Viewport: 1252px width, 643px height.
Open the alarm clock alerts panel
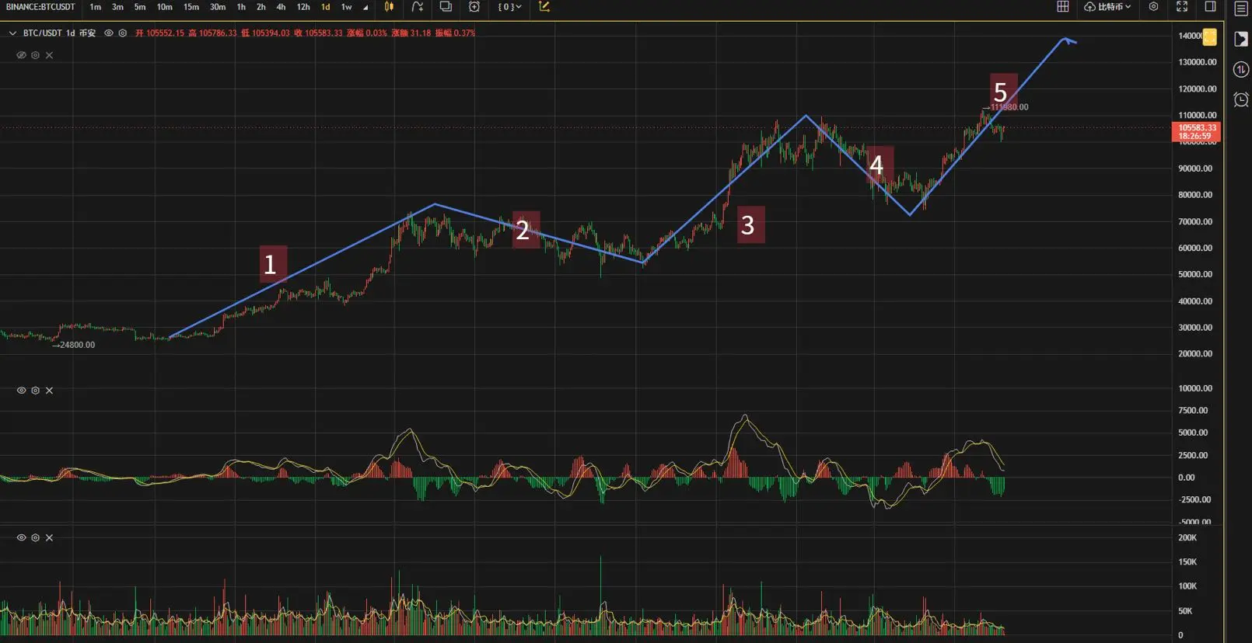coord(1241,99)
